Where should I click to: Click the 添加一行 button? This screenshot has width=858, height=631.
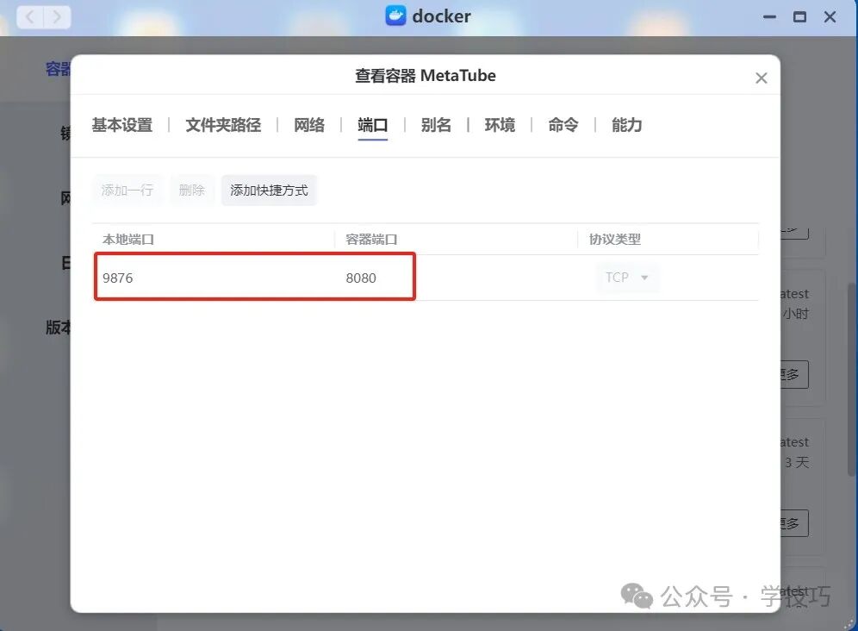coord(127,190)
